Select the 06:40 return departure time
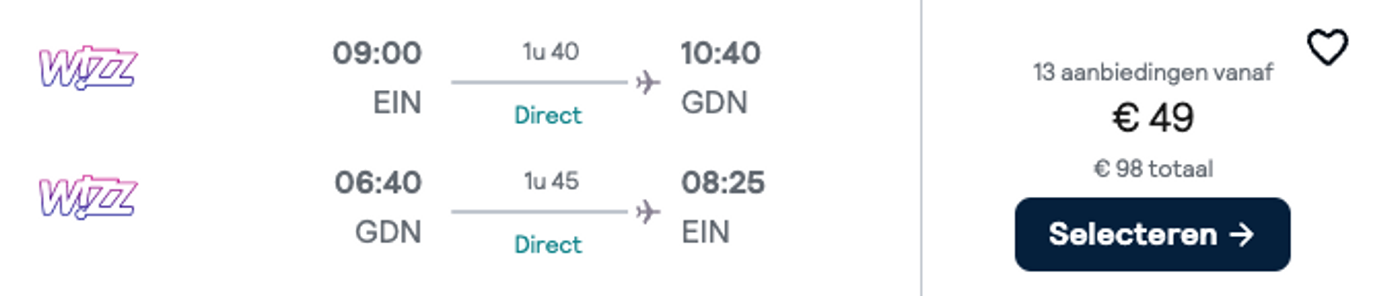Screen dimensions: 1375x296 click(378, 182)
